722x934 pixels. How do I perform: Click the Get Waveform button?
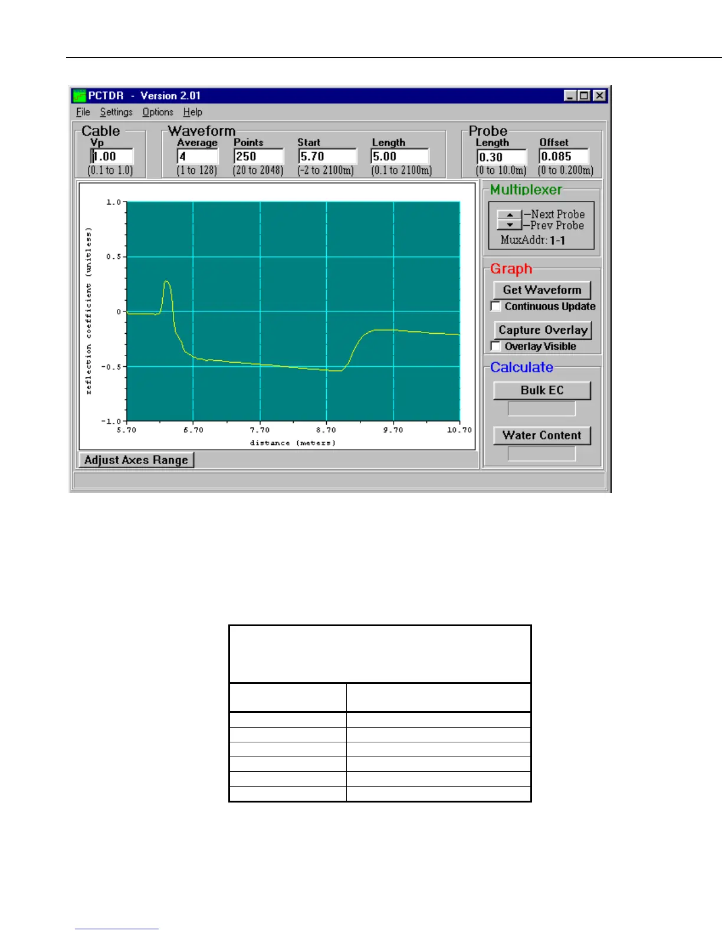point(542,290)
